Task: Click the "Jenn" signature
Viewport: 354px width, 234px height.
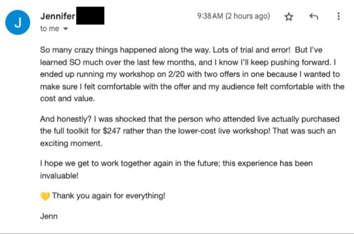Action: tap(49, 216)
